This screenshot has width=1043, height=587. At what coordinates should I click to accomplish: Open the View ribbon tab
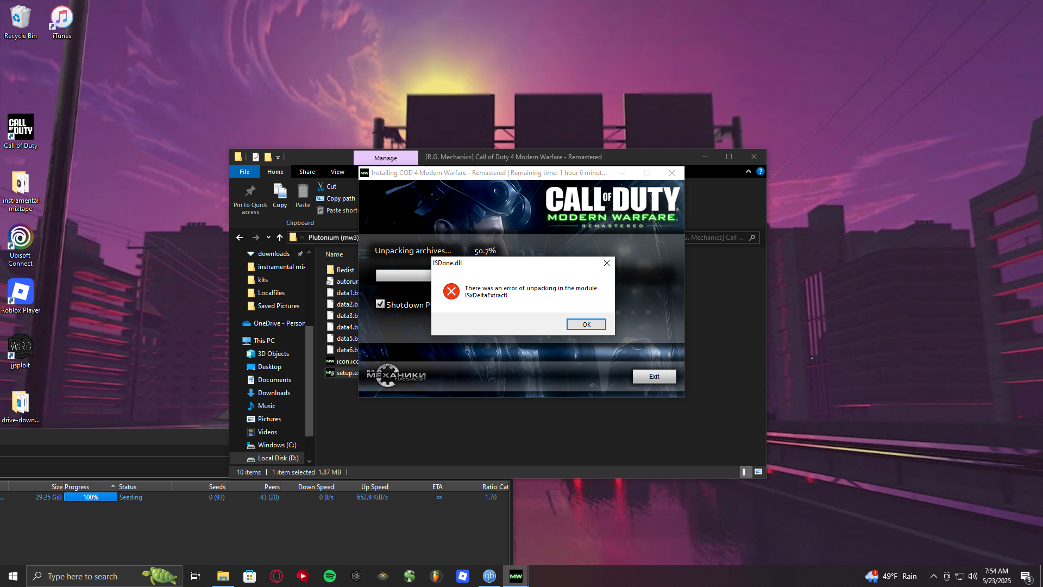click(x=337, y=172)
